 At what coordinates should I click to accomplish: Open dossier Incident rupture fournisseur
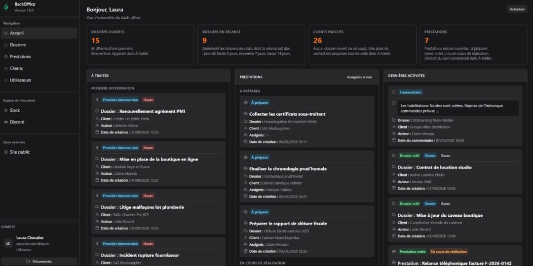(158, 252)
